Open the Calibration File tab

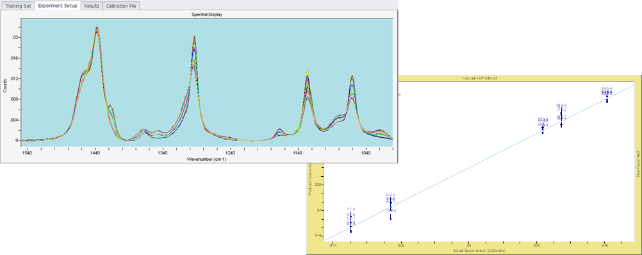(x=122, y=6)
